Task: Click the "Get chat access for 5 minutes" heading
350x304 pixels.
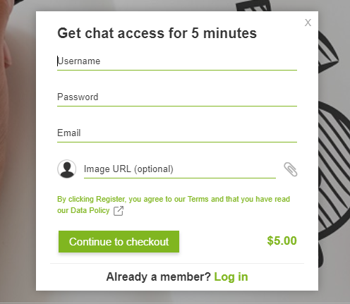Action: (157, 33)
